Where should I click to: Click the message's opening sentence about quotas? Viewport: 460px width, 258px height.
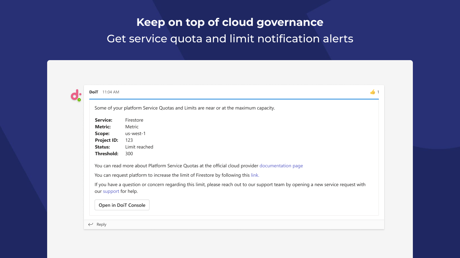coord(185,108)
